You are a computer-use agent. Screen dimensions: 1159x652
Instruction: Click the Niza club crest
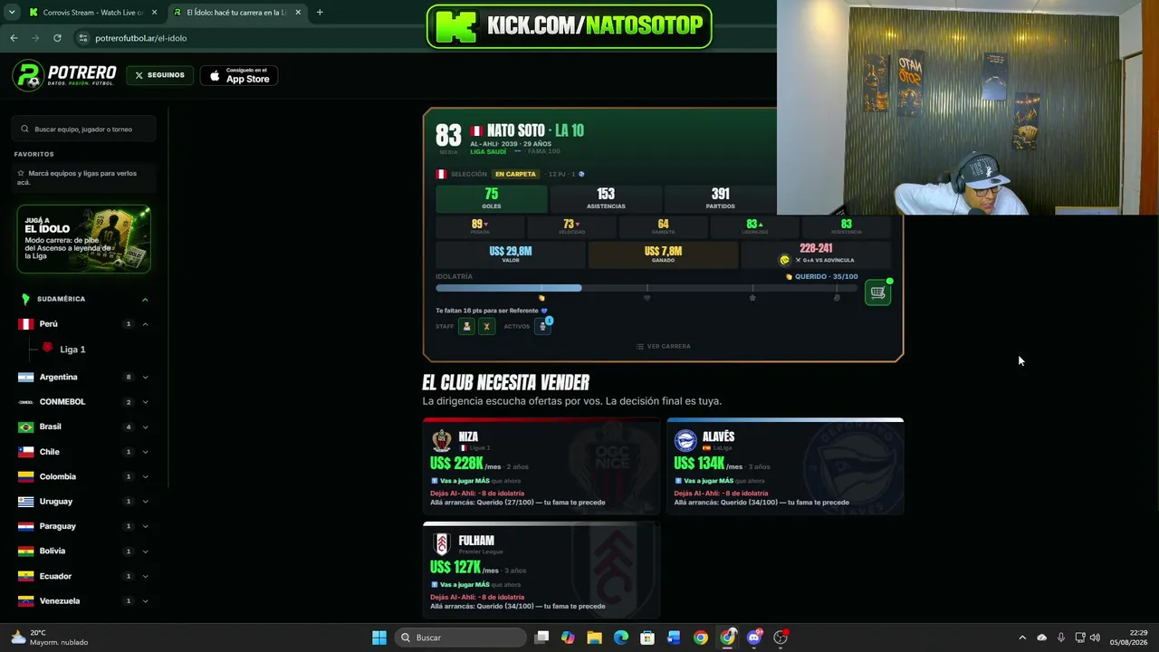[x=442, y=440]
